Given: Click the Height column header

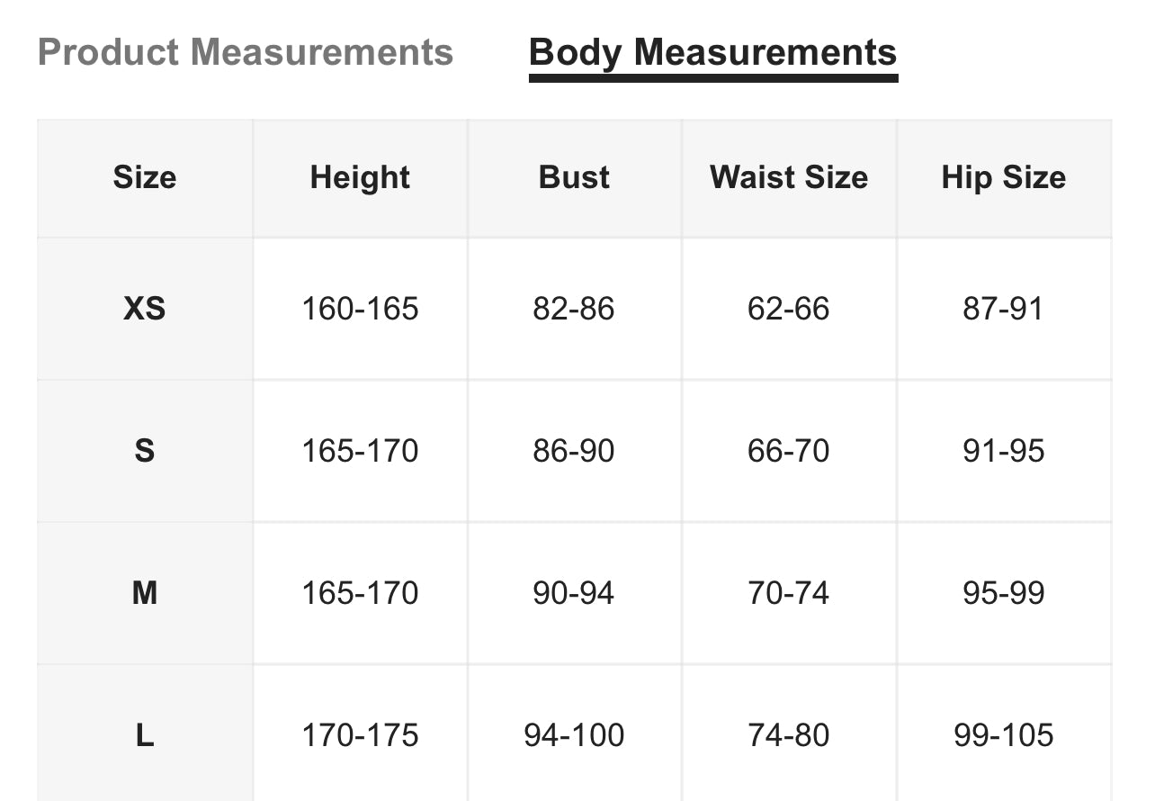Looking at the screenshot, I should (x=360, y=177).
